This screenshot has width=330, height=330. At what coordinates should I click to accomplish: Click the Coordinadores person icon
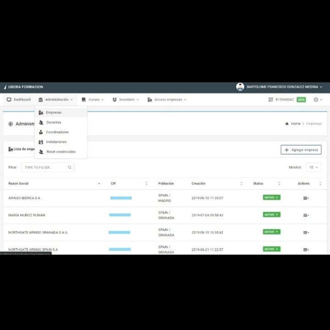[41, 132]
